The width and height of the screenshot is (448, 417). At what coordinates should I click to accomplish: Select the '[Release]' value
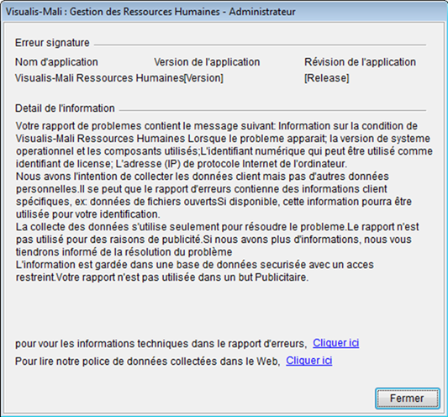pos(327,78)
